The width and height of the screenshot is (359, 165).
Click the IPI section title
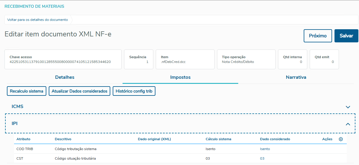click(x=14, y=123)
